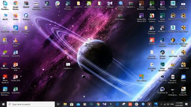Screen dimensions: 191x107
Task: Open File Explorer from the taskbar
Action: tap(65, 104)
